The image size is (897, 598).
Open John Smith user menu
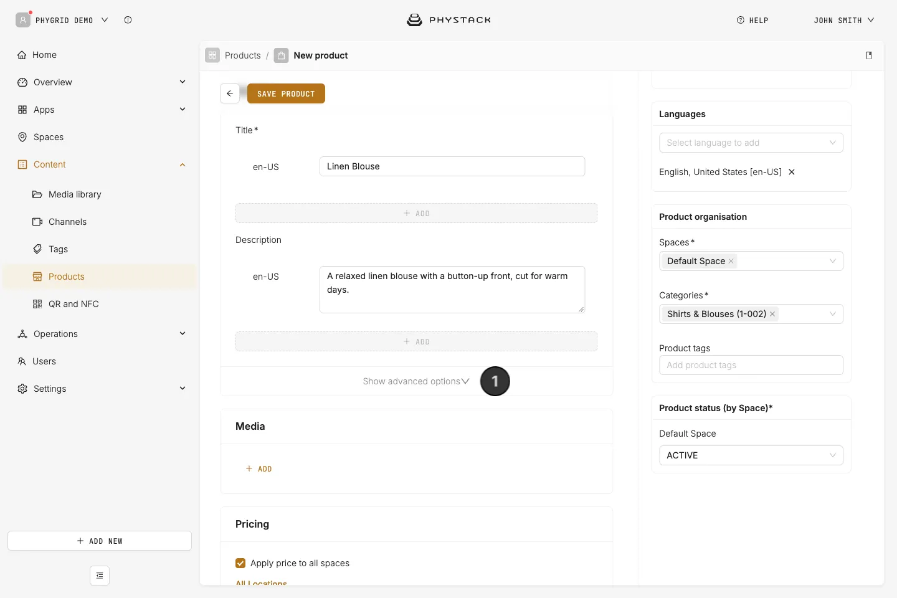(x=844, y=20)
